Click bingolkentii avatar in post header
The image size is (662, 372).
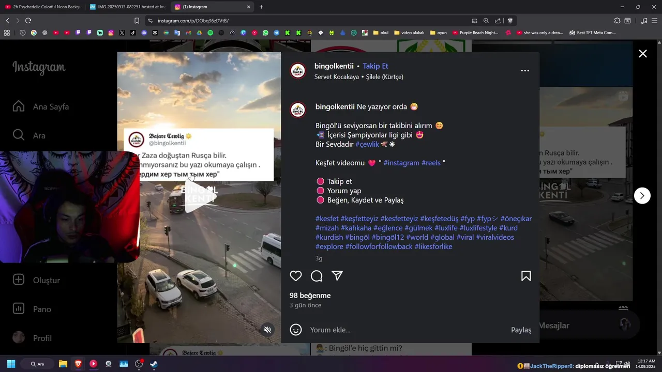298,71
